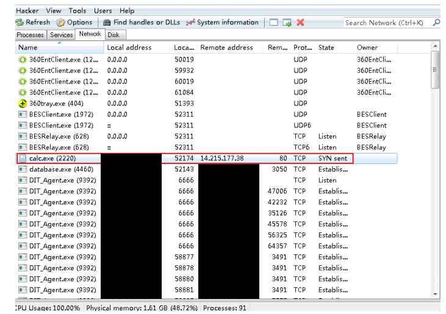Image resolution: width=446 pixels, height=314 pixels.
Task: Sort by the Prot... column header
Action: click(303, 48)
